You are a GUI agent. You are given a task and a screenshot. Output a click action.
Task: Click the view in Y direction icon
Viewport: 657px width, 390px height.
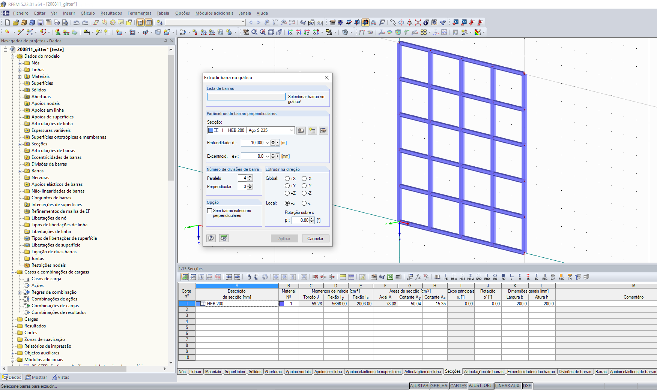click(299, 32)
